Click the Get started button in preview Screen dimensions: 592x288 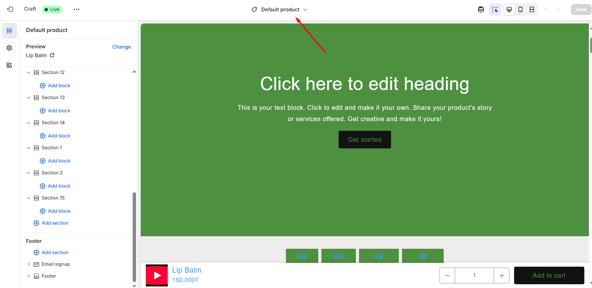[365, 140]
